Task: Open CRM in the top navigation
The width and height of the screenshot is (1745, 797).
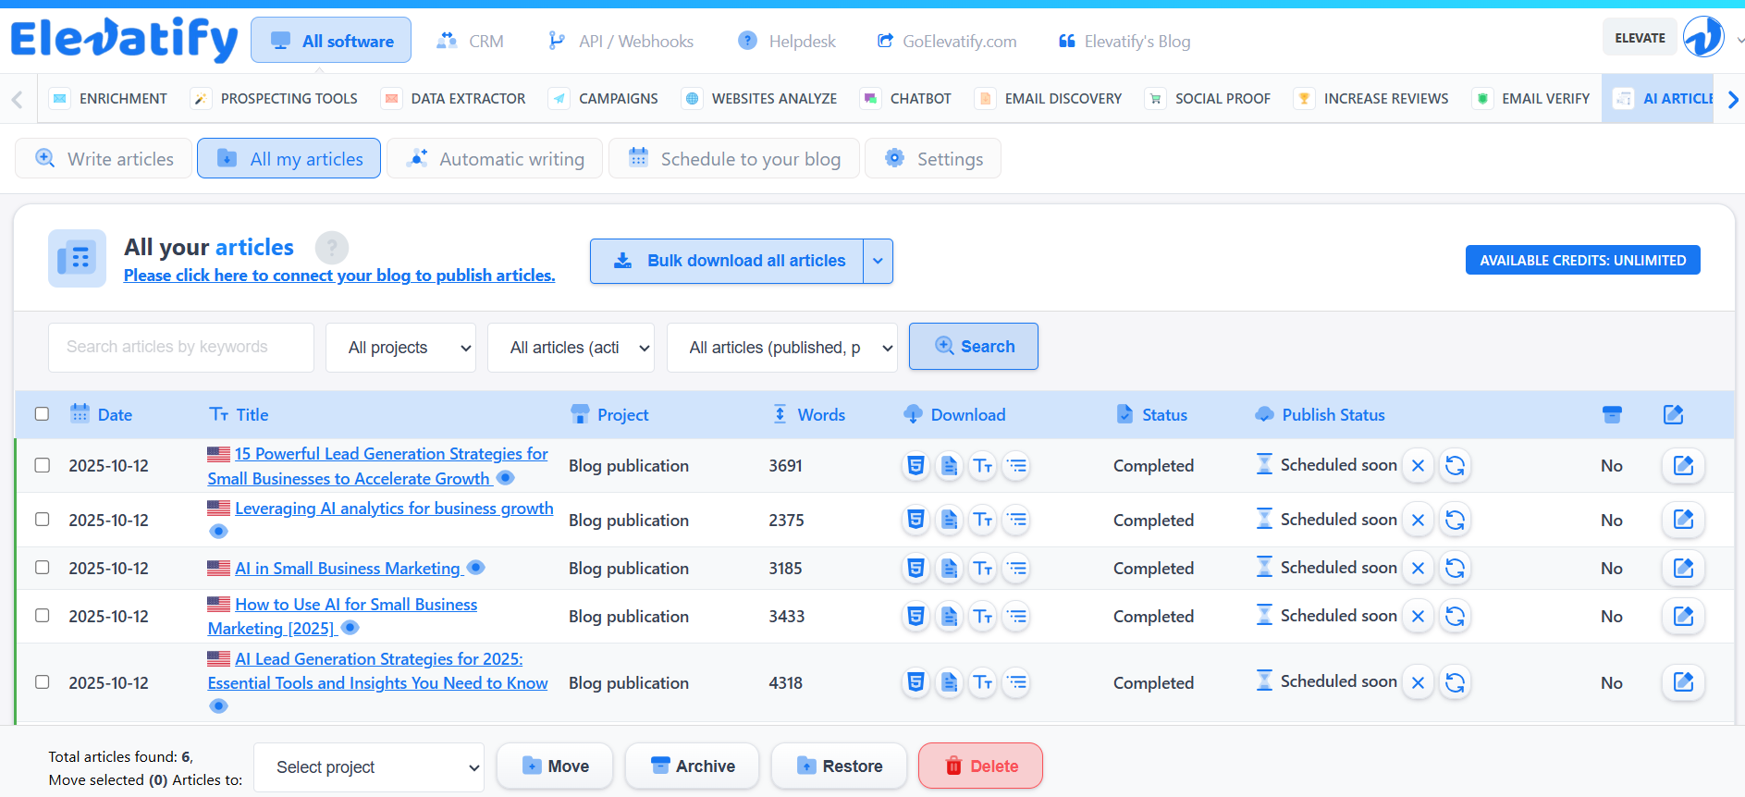Action: pyautogui.click(x=470, y=41)
